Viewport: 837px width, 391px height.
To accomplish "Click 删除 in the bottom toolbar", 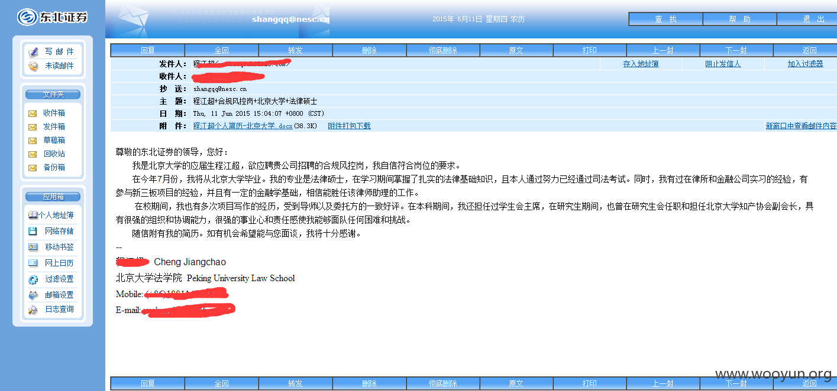I will point(369,383).
